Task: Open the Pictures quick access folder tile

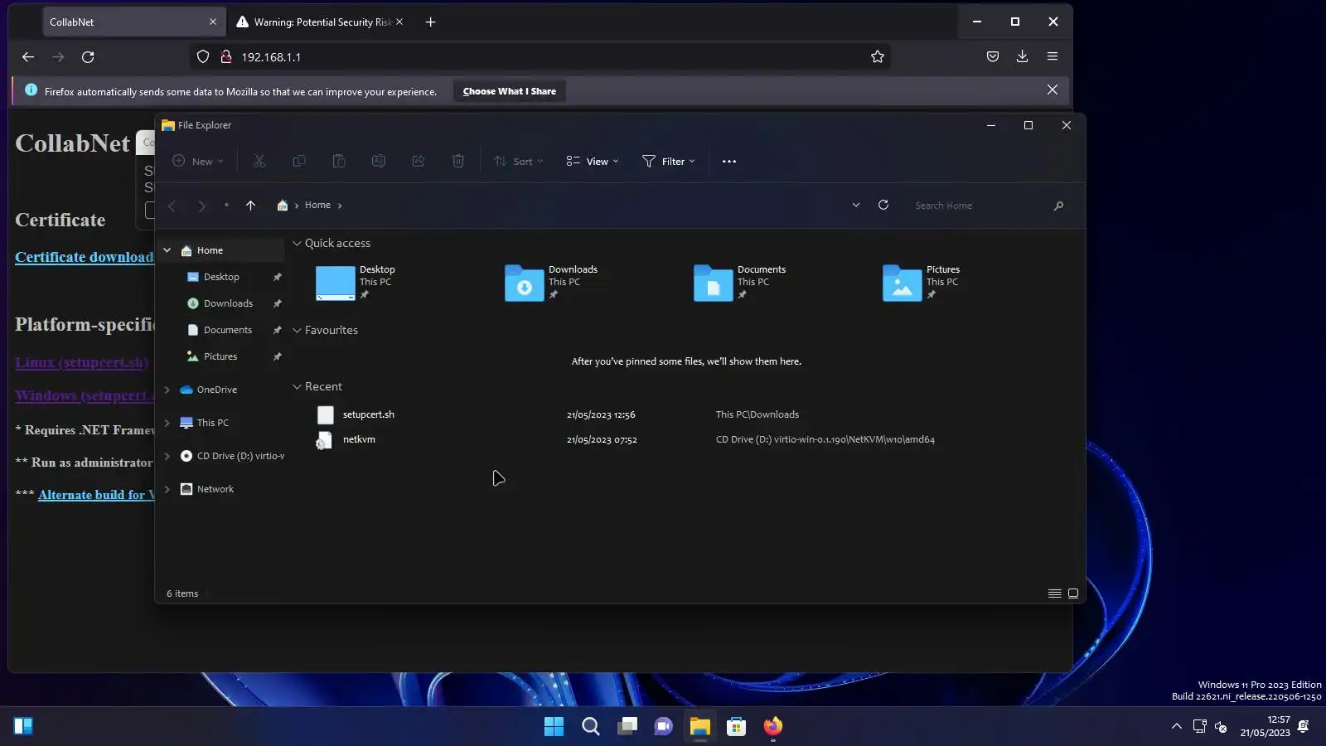Action: pyautogui.click(x=922, y=283)
